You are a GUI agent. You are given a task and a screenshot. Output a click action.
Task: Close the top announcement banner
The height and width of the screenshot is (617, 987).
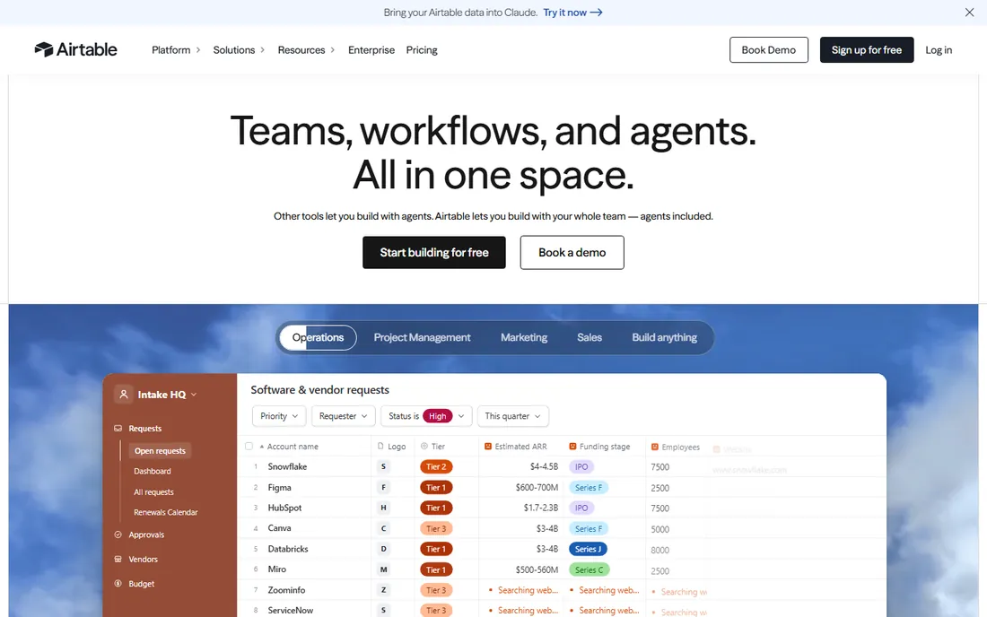969,13
